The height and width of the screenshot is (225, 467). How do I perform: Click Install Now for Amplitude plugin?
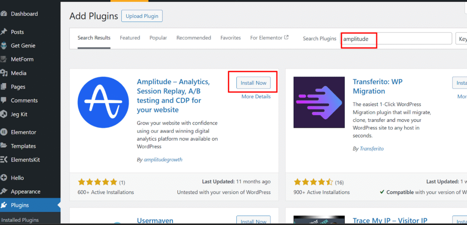[x=253, y=83]
